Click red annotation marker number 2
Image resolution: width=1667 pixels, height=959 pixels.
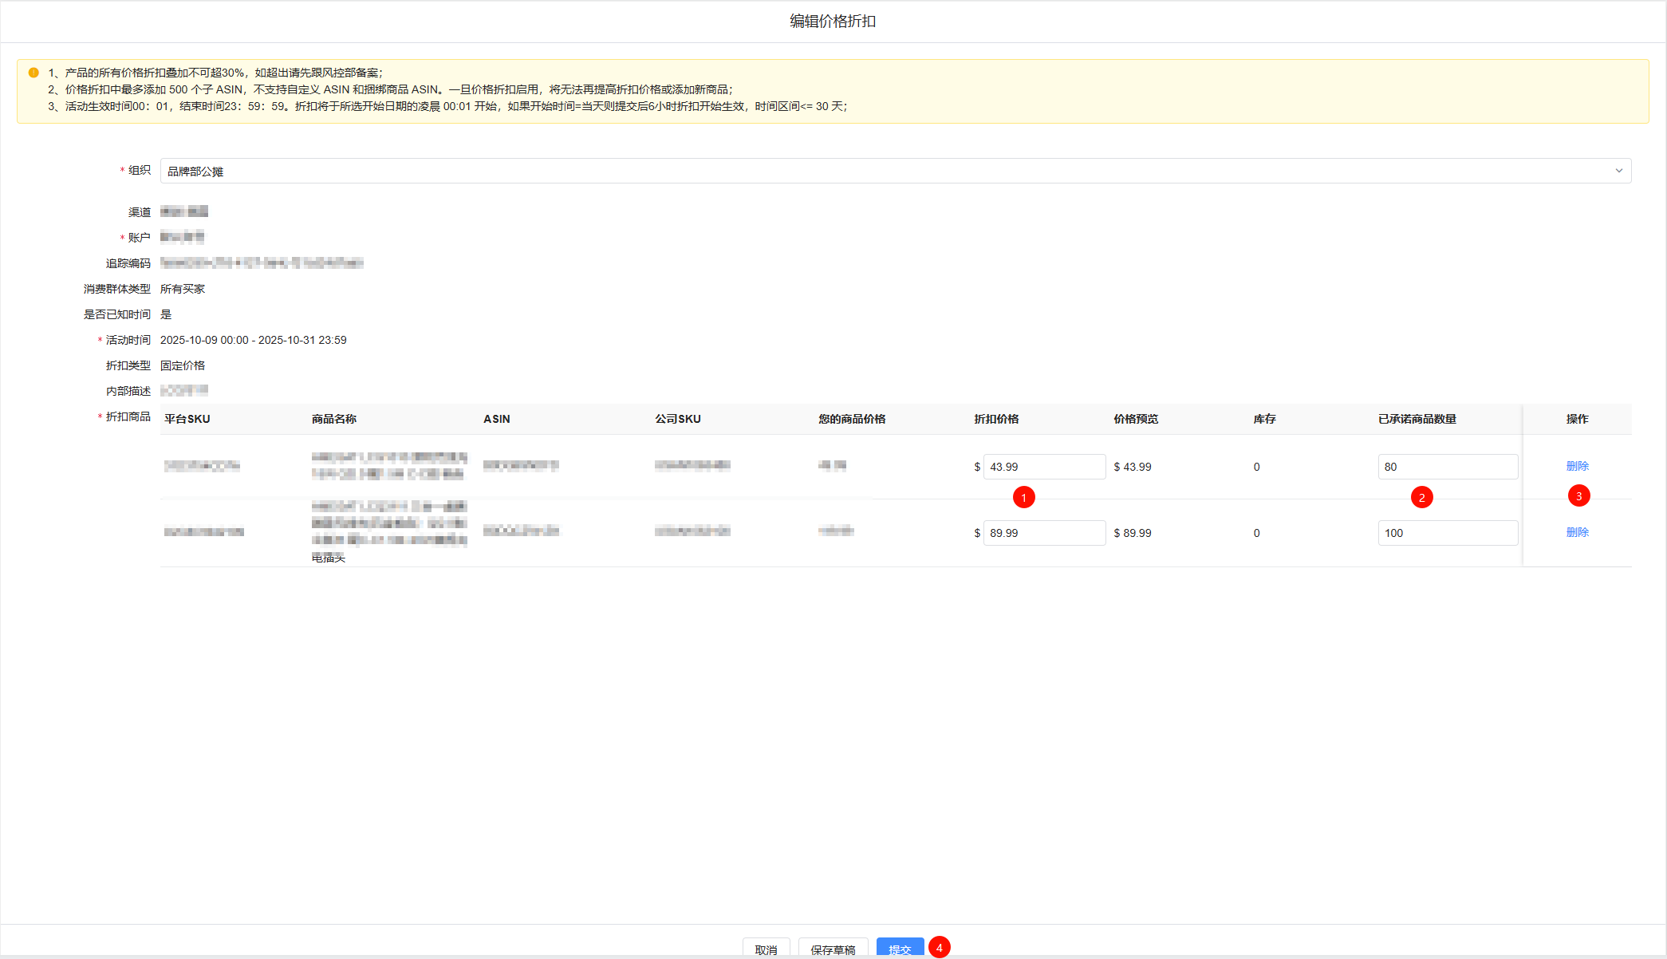(x=1421, y=498)
